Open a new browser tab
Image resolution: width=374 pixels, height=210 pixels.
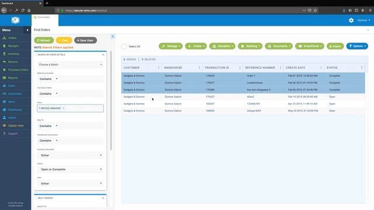47,3
